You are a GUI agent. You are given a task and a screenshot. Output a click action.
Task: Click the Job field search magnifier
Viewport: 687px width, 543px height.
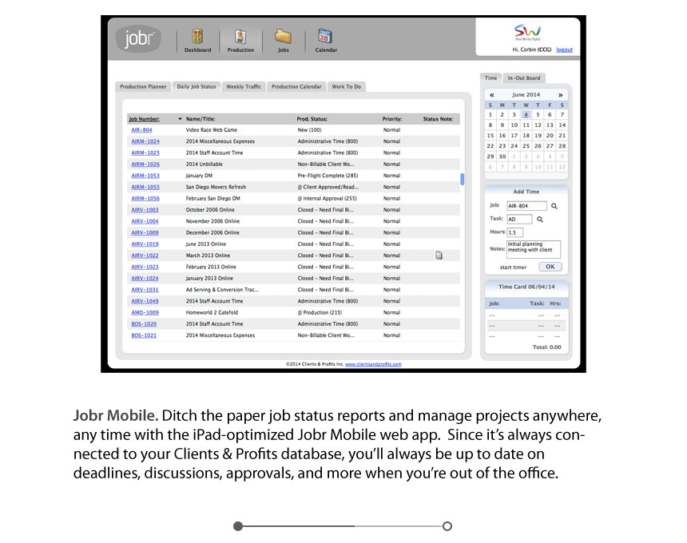(554, 206)
